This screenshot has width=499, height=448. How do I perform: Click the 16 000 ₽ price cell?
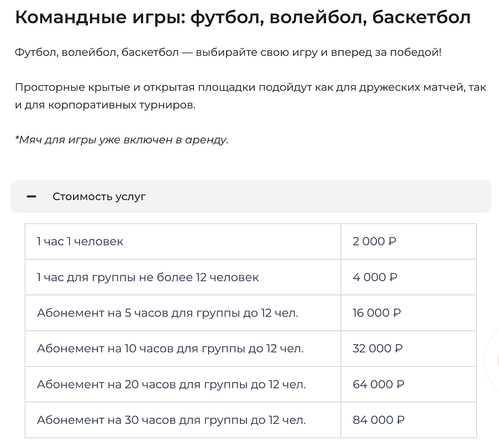tap(377, 313)
